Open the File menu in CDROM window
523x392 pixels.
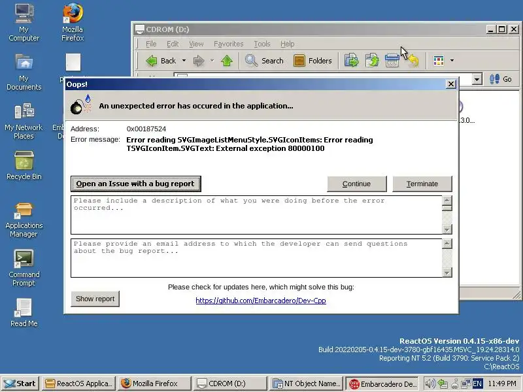click(151, 44)
